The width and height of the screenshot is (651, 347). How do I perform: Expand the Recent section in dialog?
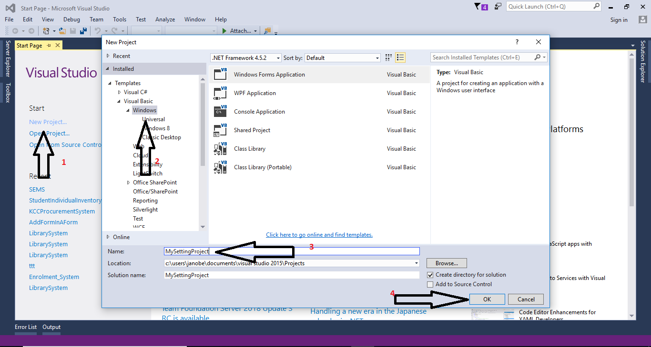pyautogui.click(x=108, y=56)
